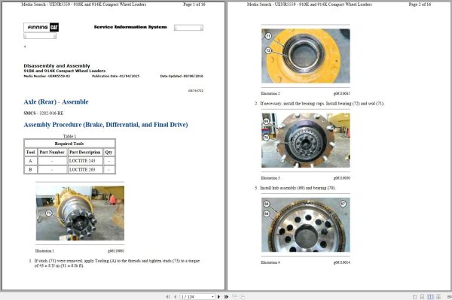Go to the next page arrow
The image size is (452, 300).
[x=218, y=296]
